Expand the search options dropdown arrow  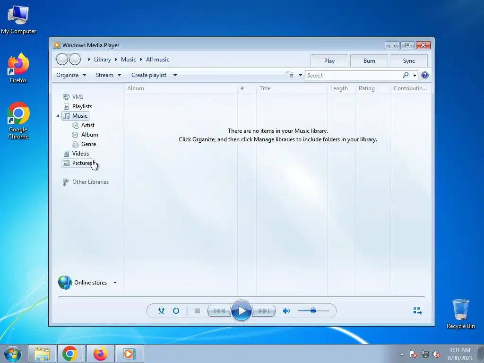[415, 75]
